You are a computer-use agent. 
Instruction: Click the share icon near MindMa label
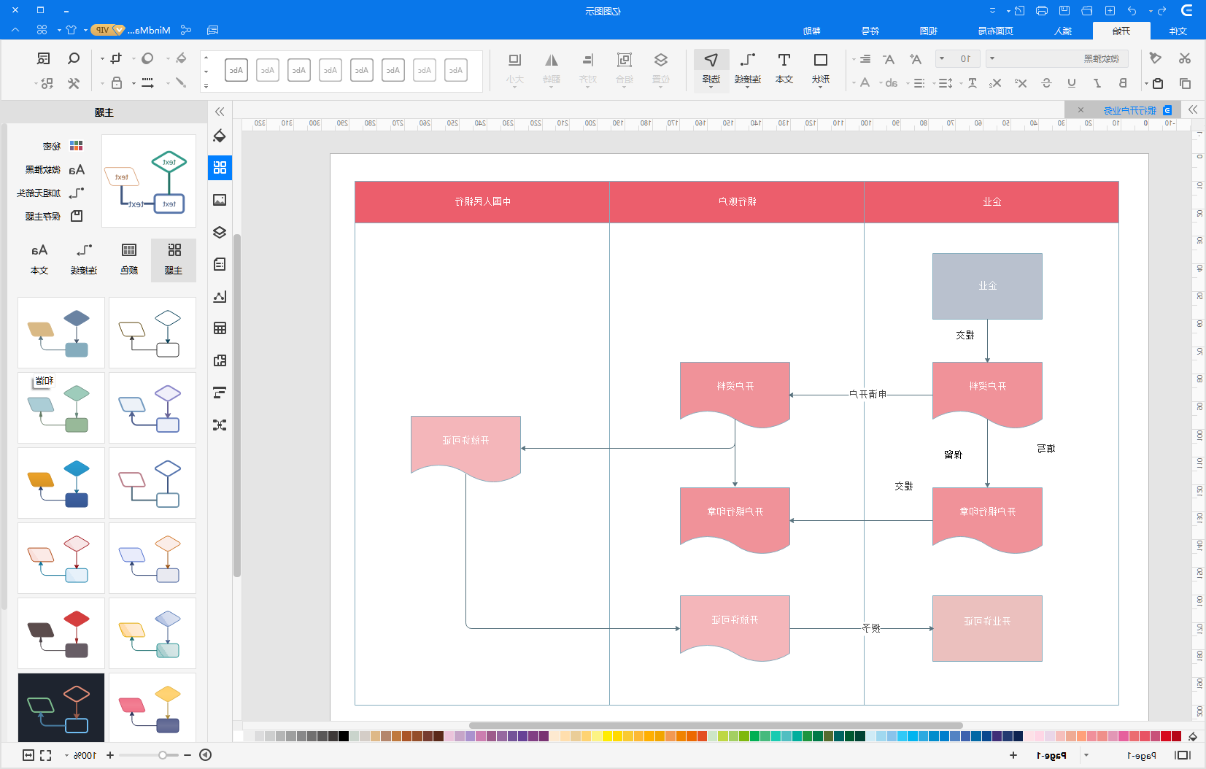tap(186, 30)
